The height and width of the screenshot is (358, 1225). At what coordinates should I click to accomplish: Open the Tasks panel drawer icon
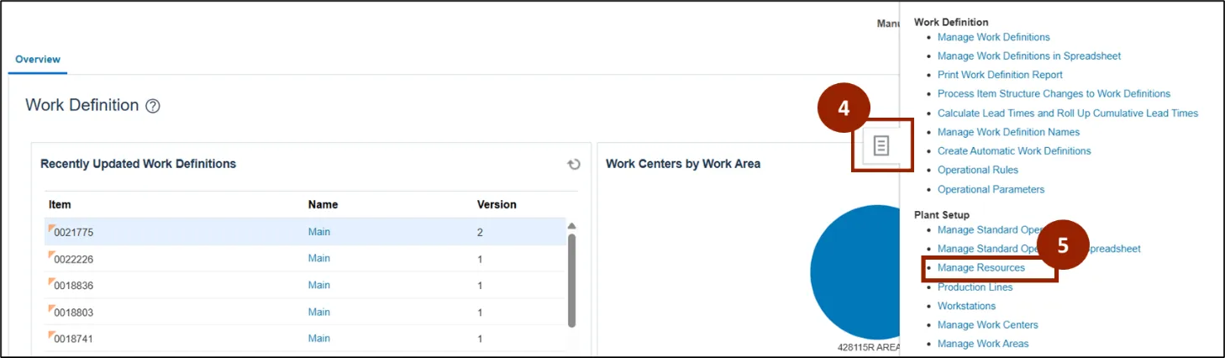(x=881, y=146)
